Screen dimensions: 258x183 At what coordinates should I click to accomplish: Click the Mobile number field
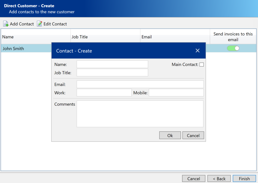(176, 93)
